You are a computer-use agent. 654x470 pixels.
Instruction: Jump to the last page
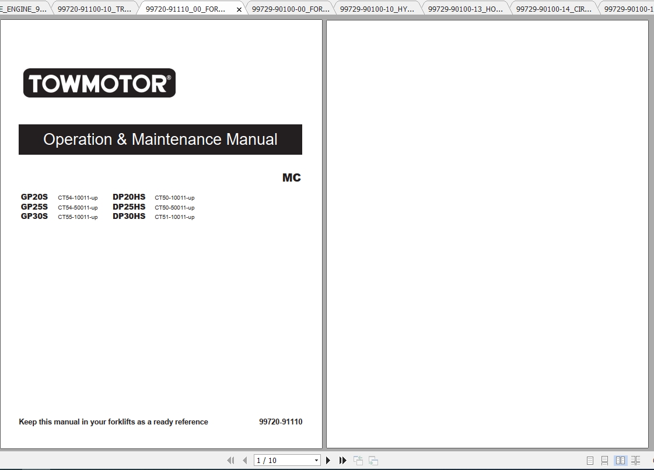342,460
